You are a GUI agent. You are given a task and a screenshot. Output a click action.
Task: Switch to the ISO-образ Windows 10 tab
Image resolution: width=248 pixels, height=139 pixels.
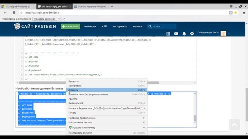click(18, 7)
